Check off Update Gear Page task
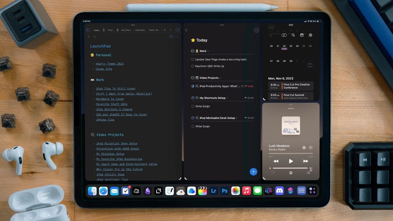Viewport: 393px width, 221px height. coord(193,59)
